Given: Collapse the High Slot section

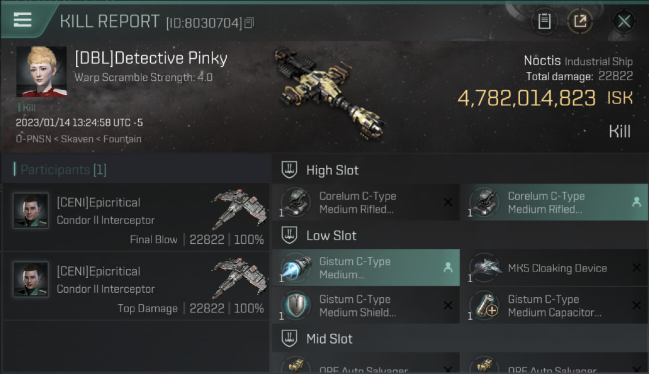Looking at the screenshot, I should (x=290, y=170).
